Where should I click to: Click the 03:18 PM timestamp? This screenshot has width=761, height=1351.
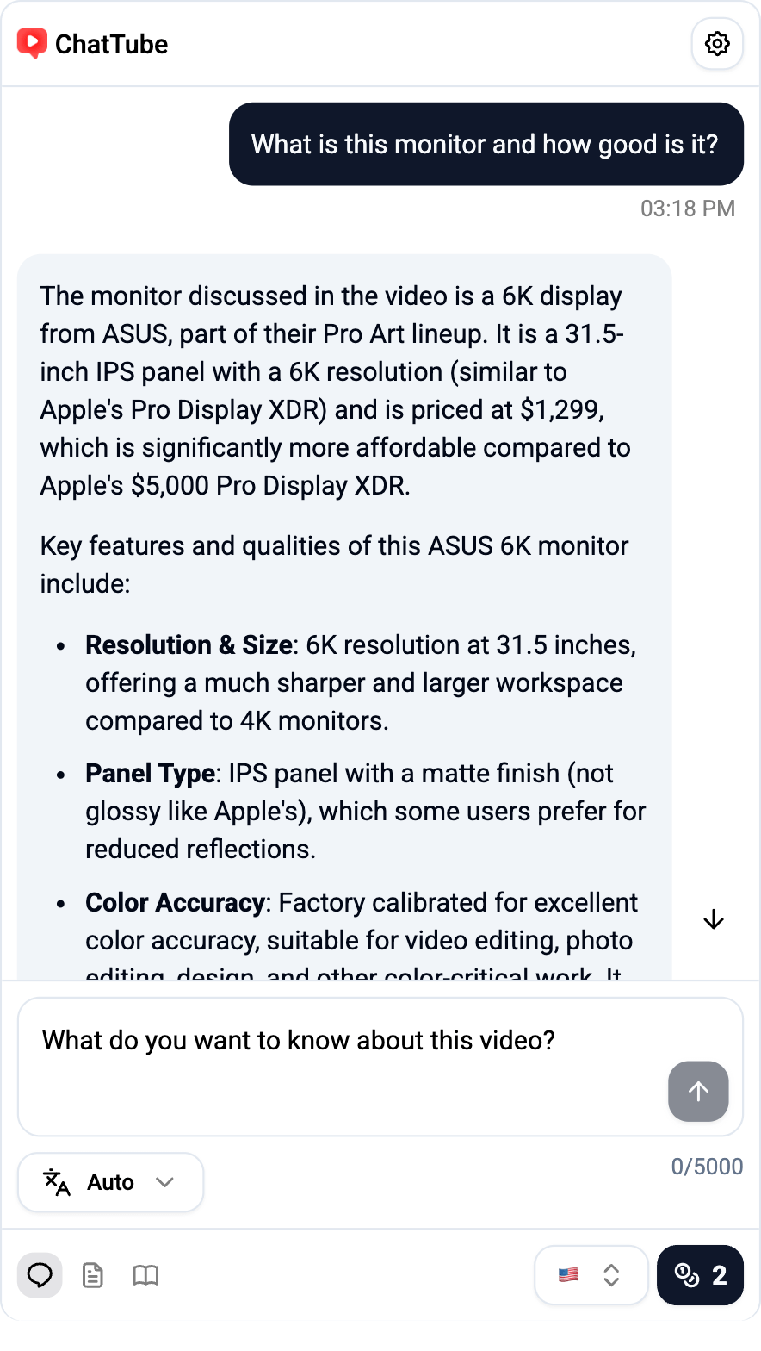click(687, 209)
